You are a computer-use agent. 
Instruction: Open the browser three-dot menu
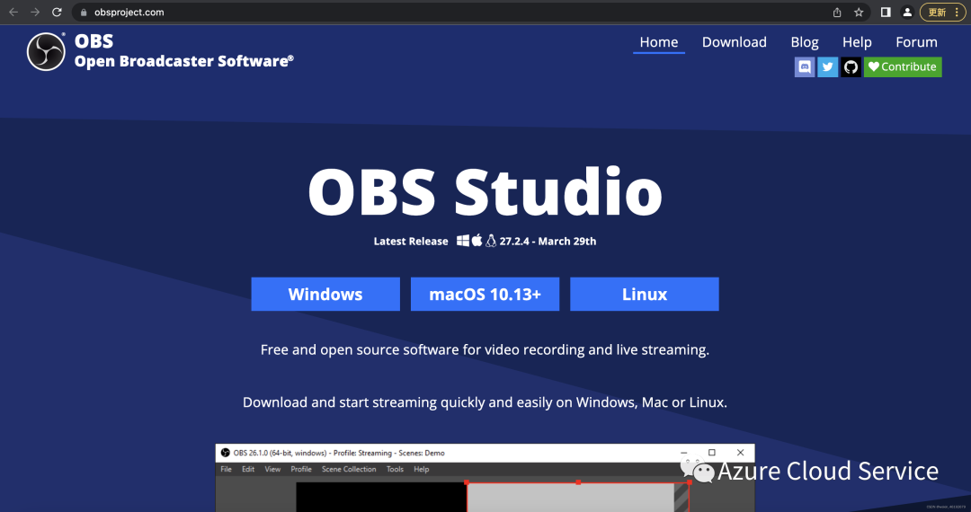tap(958, 13)
